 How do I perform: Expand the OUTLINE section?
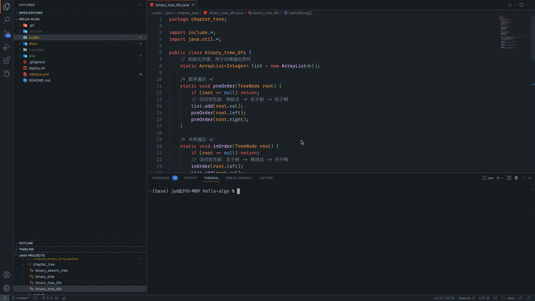(25, 243)
